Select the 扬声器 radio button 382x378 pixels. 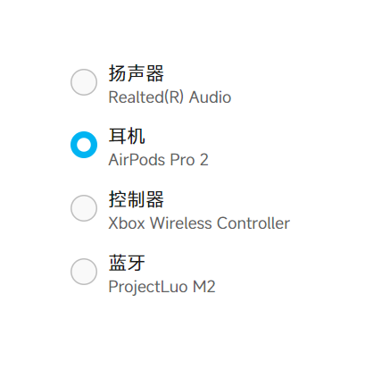tap(84, 82)
